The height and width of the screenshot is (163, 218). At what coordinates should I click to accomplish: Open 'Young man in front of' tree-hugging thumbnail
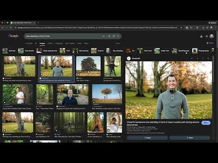[x=113, y=66]
